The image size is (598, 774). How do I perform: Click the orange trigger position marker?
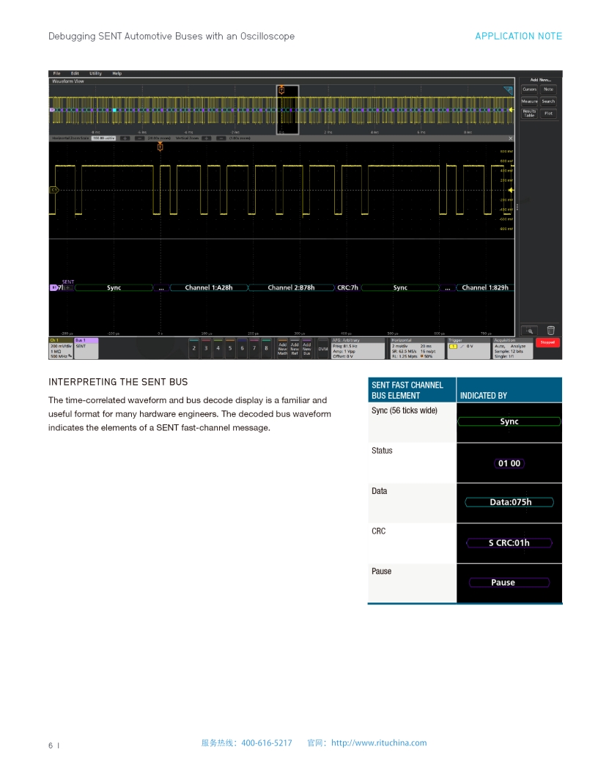pos(160,147)
